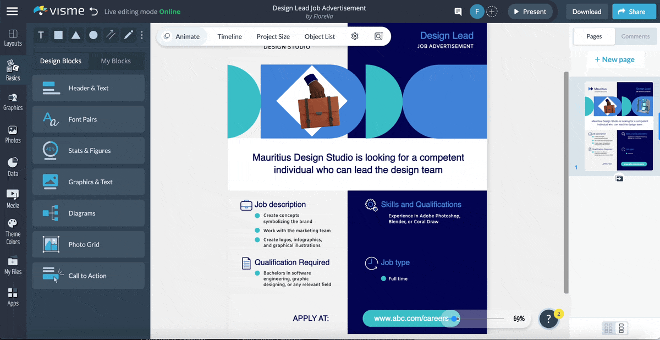Viewport: 660px width, 340px height.
Task: Switch to grid view of pages
Action: point(608,328)
